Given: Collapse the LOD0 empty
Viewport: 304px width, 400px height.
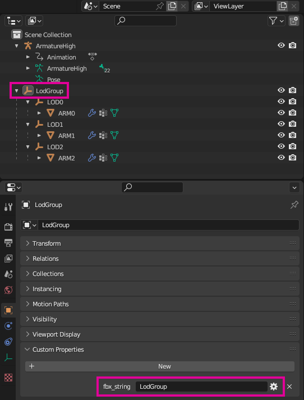Looking at the screenshot, I should point(28,102).
